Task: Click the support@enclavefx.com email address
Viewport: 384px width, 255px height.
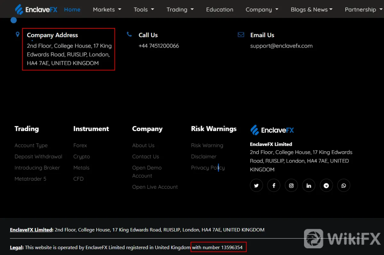Action: [281, 46]
